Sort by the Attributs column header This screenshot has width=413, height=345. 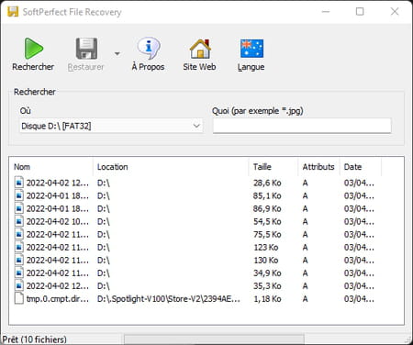coord(318,167)
